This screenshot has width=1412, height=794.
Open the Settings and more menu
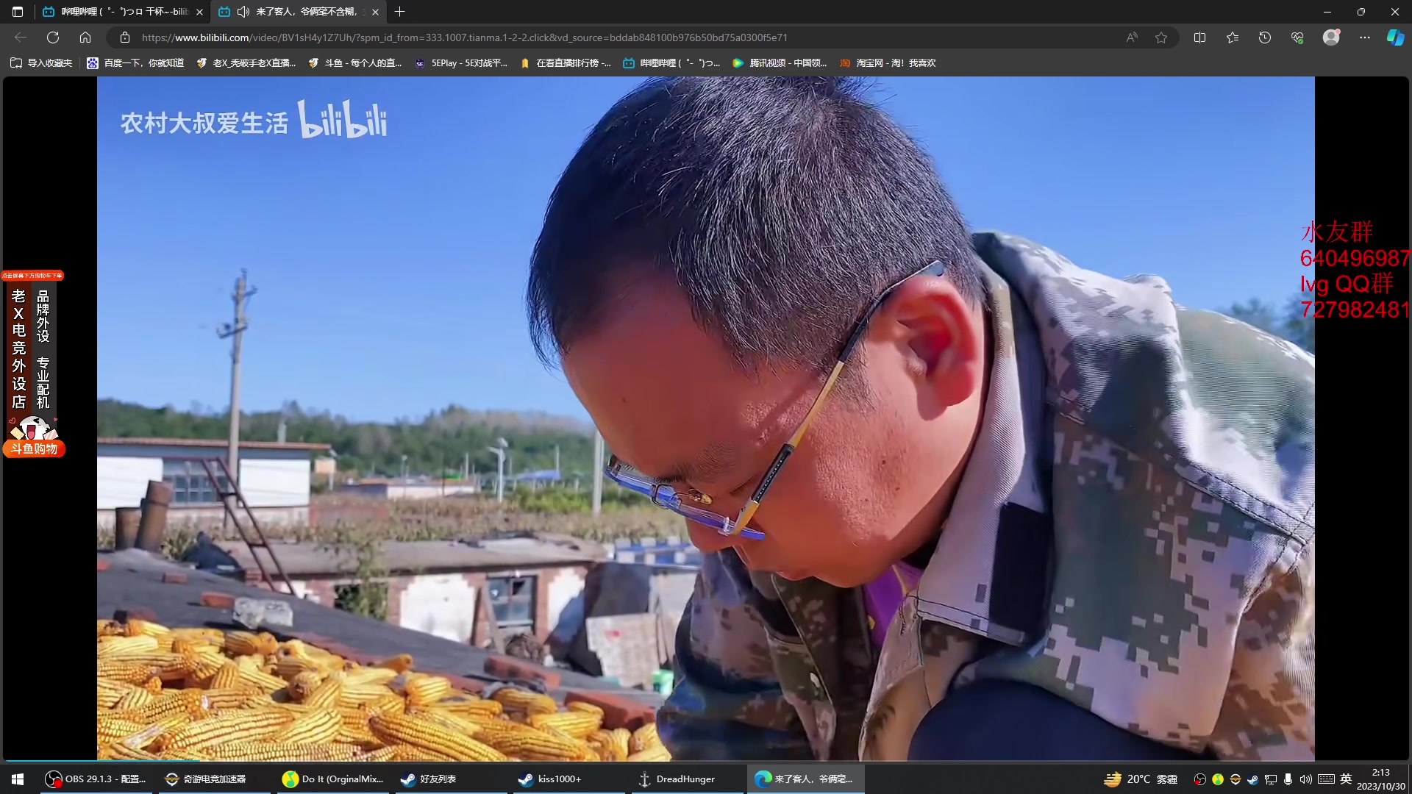(x=1366, y=37)
